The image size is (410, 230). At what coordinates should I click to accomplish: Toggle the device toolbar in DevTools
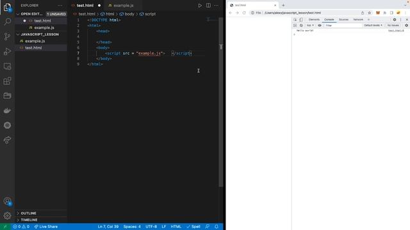tap(301, 20)
